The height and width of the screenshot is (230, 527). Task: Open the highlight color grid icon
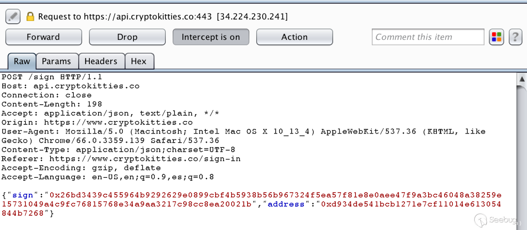point(496,37)
